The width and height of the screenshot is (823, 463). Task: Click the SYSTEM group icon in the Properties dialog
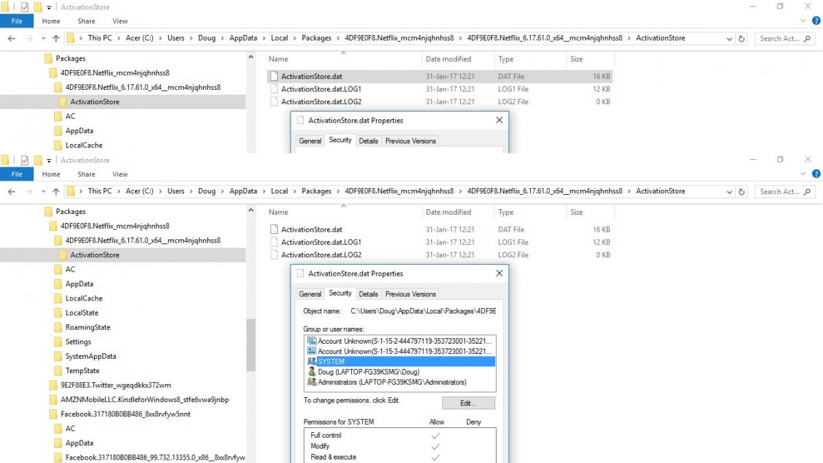(312, 361)
